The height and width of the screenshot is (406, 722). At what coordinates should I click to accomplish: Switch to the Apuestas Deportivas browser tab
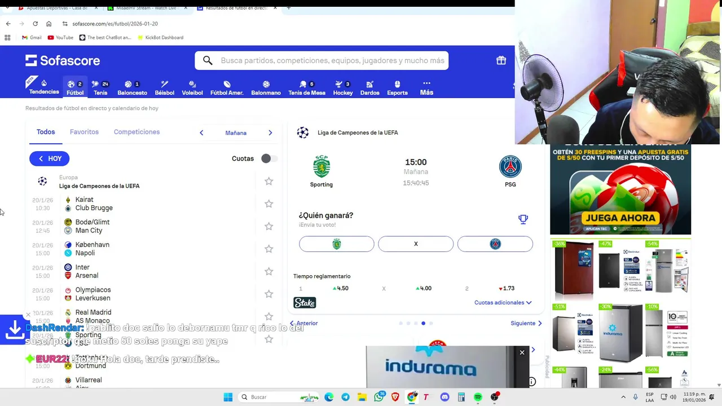[56, 8]
